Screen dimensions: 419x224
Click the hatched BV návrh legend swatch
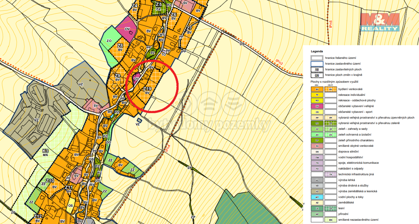331,89
